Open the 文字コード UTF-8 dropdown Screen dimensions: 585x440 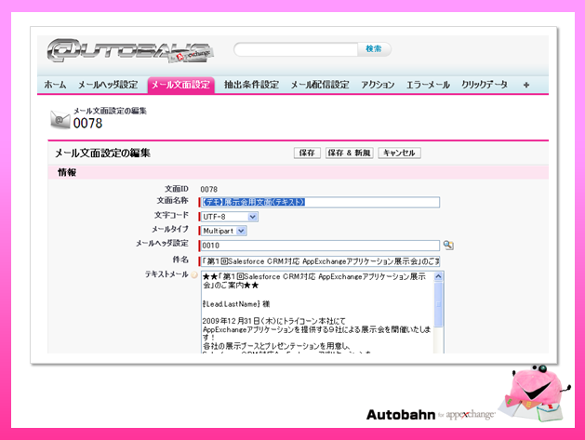point(230,217)
